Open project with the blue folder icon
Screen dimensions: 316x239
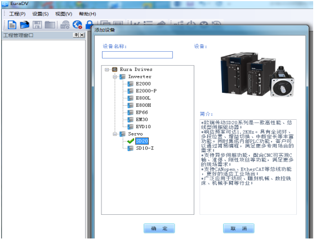click(25, 25)
